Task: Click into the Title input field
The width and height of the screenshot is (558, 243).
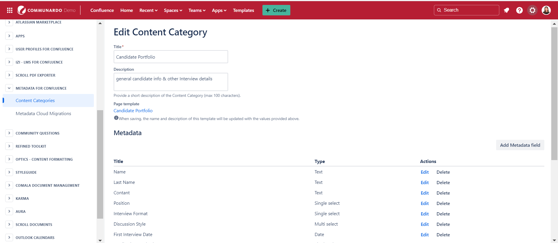Action: pyautogui.click(x=171, y=57)
